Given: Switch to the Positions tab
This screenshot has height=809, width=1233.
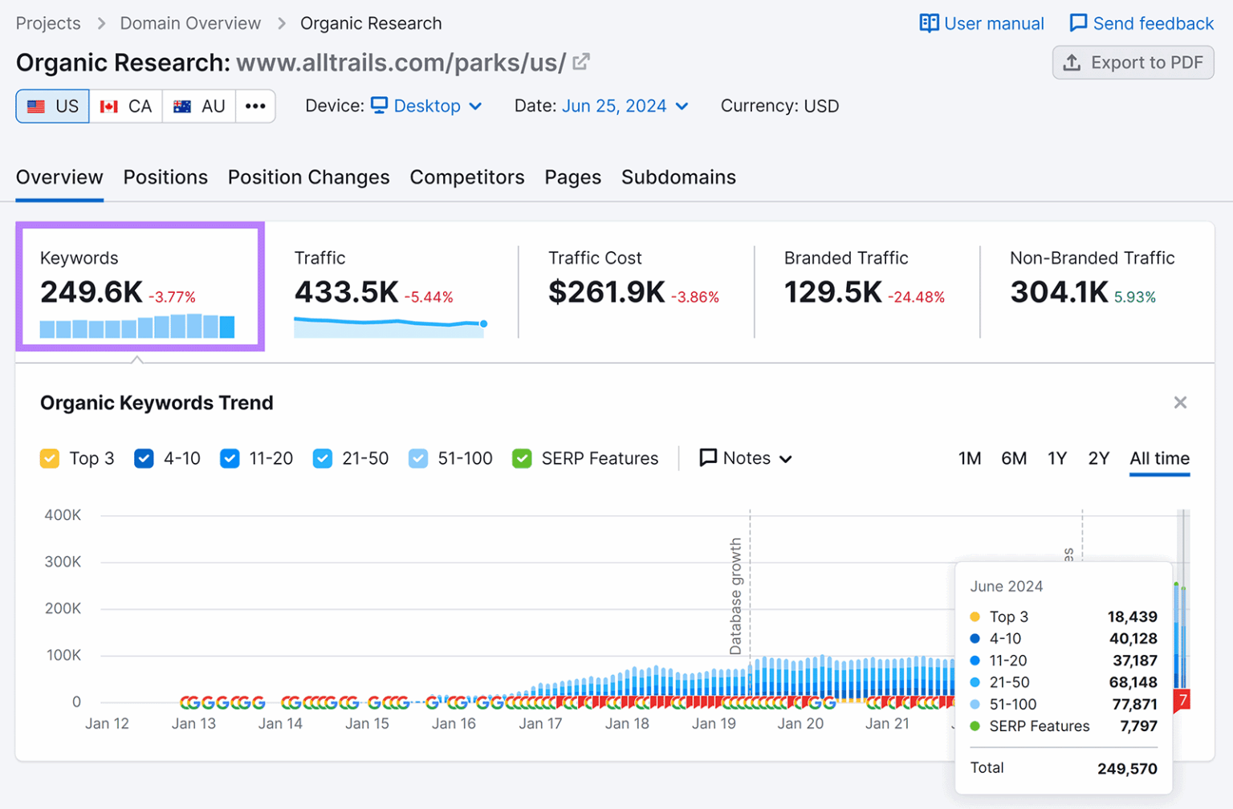Looking at the screenshot, I should click(x=165, y=177).
